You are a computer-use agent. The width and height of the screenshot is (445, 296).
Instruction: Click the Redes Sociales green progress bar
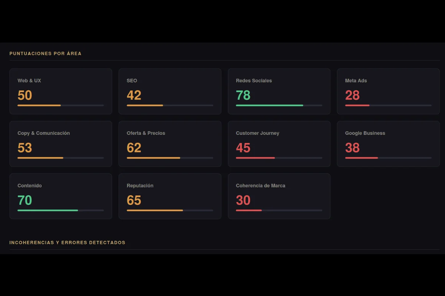279,105
